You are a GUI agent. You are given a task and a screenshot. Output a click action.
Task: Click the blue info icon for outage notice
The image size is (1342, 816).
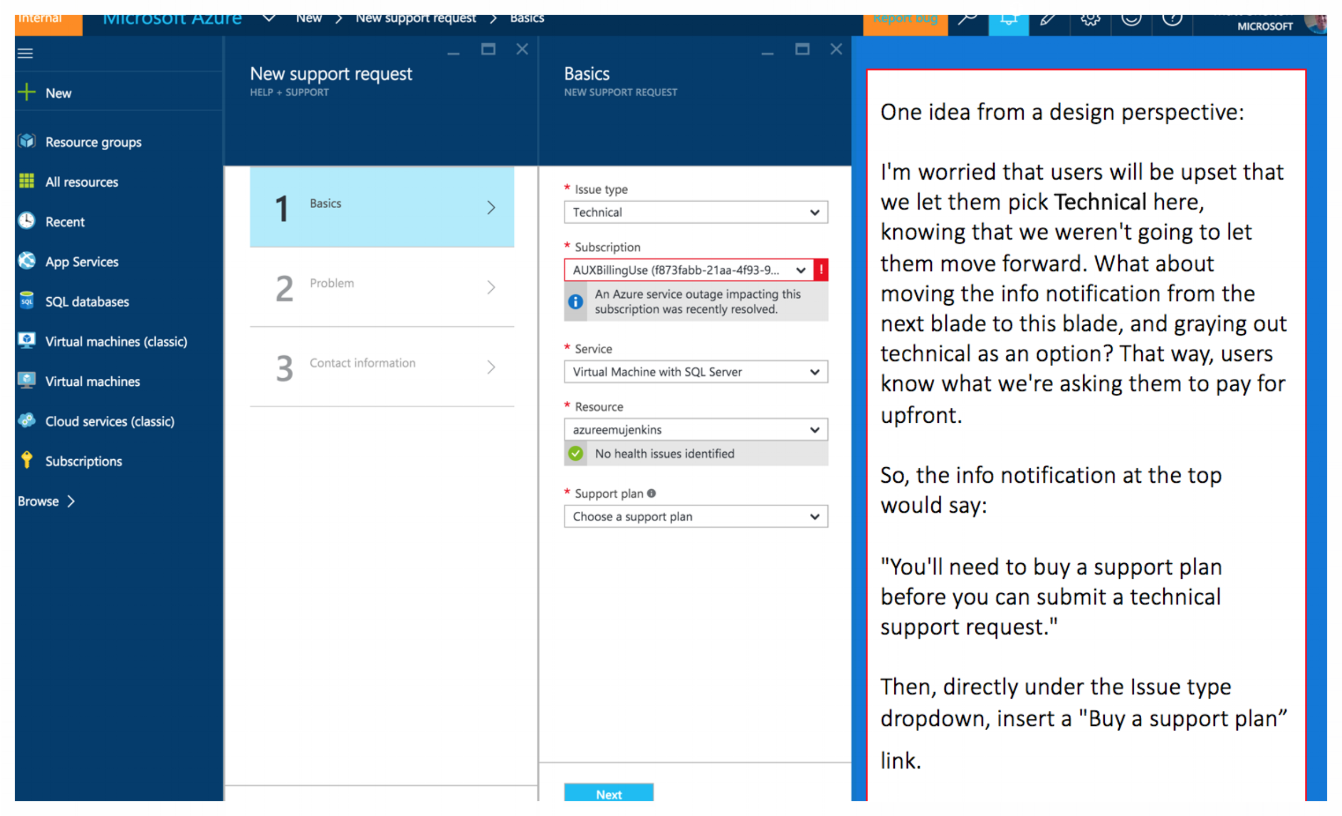coord(575,302)
